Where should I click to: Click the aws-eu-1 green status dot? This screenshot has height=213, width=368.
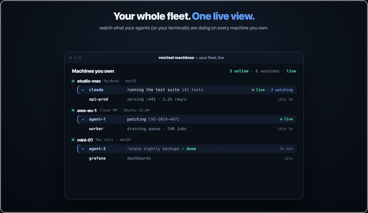[x=73, y=111]
